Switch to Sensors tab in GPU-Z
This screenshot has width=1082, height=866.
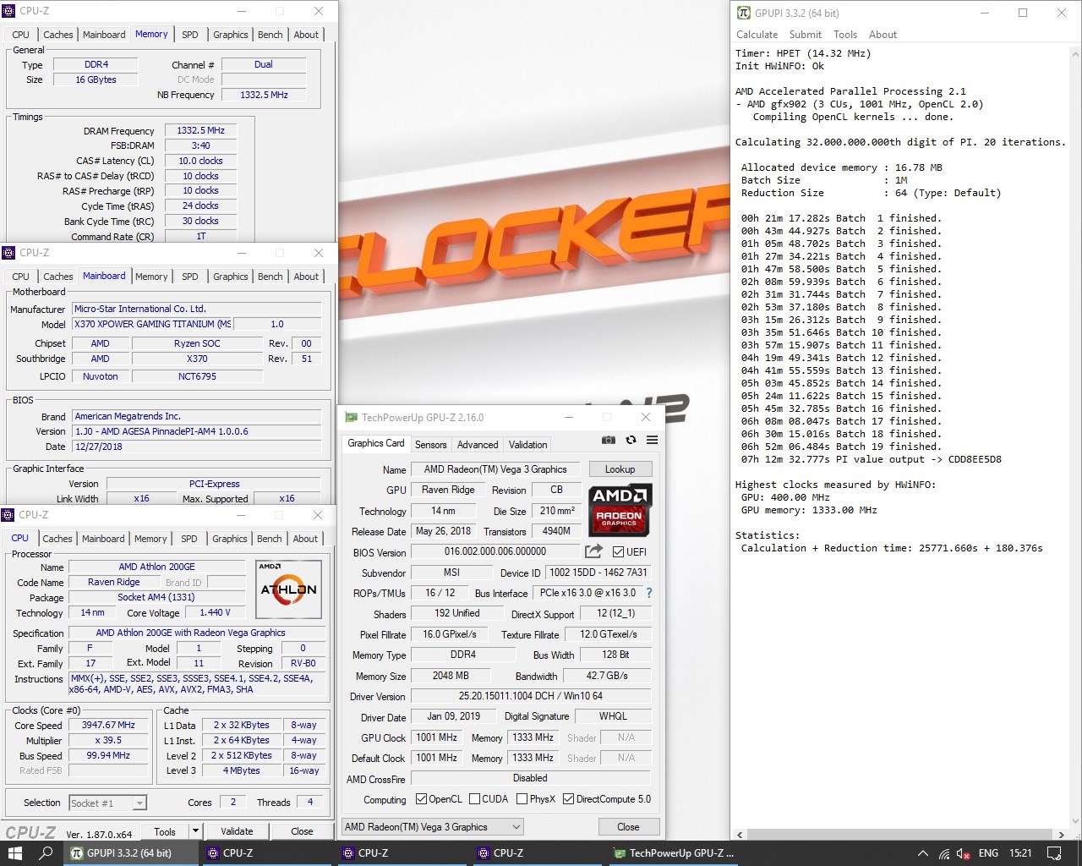click(430, 445)
